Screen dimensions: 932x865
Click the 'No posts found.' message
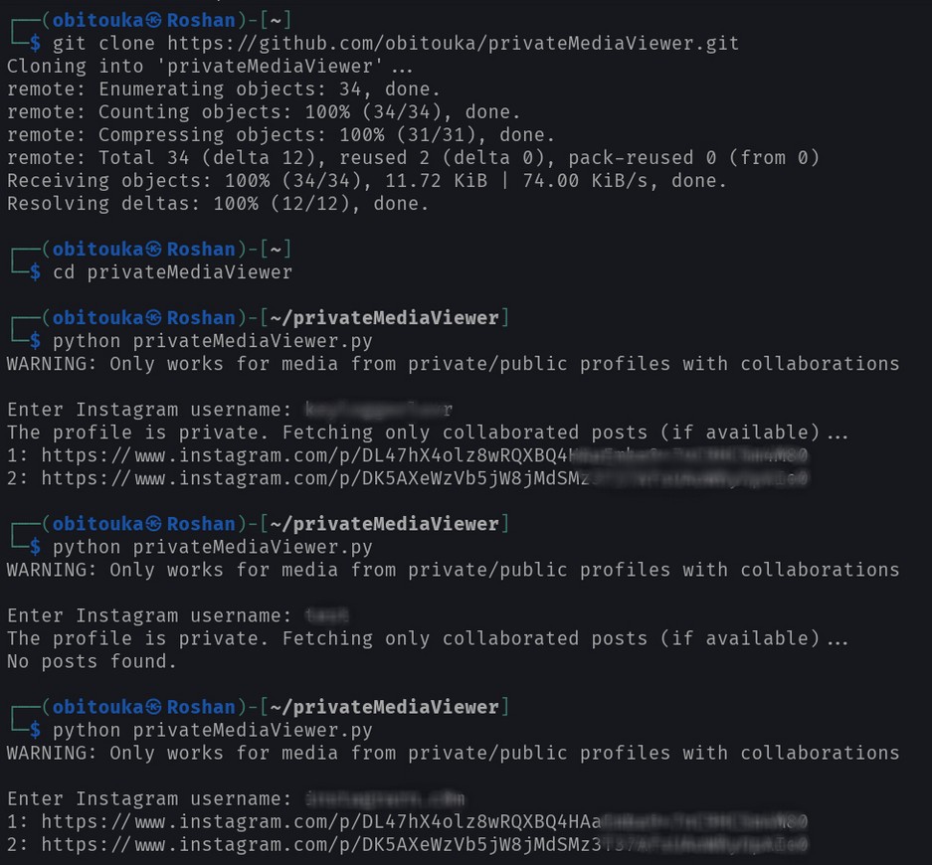pyautogui.click(x=92, y=661)
